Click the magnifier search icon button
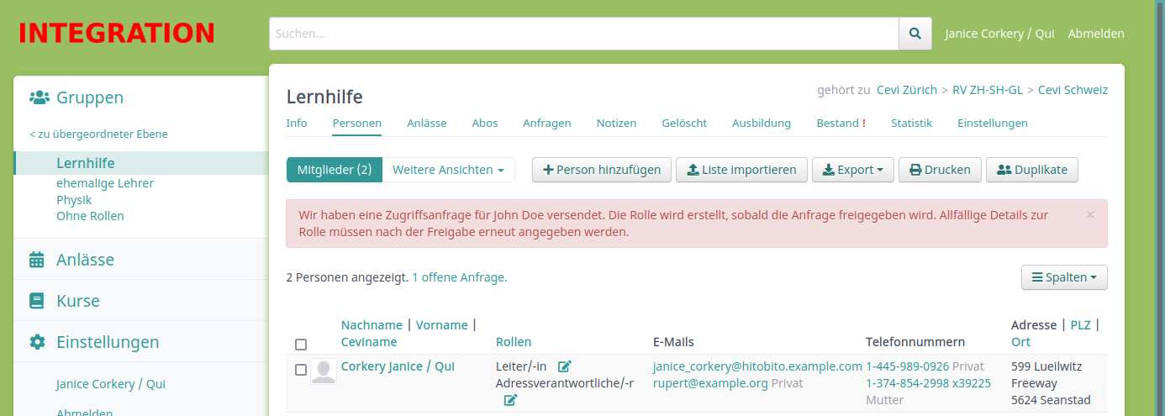The image size is (1165, 416). 915,34
